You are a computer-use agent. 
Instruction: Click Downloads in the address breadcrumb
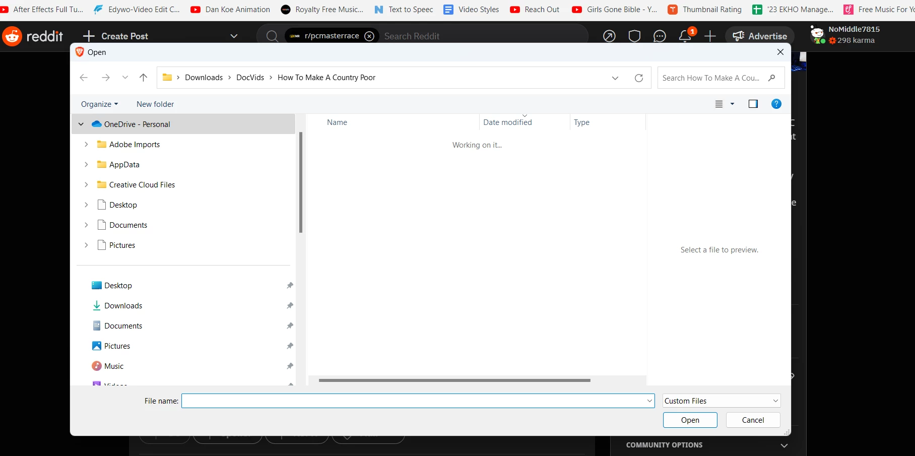[204, 78]
